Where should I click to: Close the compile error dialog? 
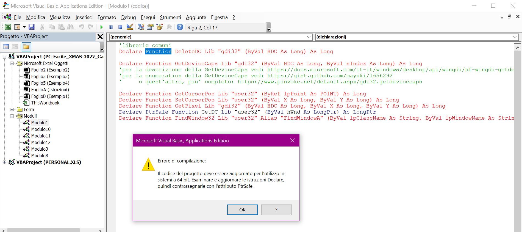(292, 140)
